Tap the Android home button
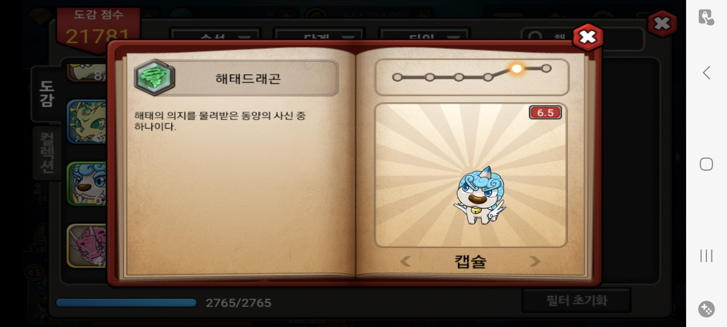 [x=706, y=164]
